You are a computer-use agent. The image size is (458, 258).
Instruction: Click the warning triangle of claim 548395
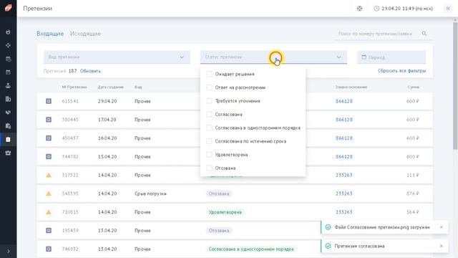coord(49,193)
